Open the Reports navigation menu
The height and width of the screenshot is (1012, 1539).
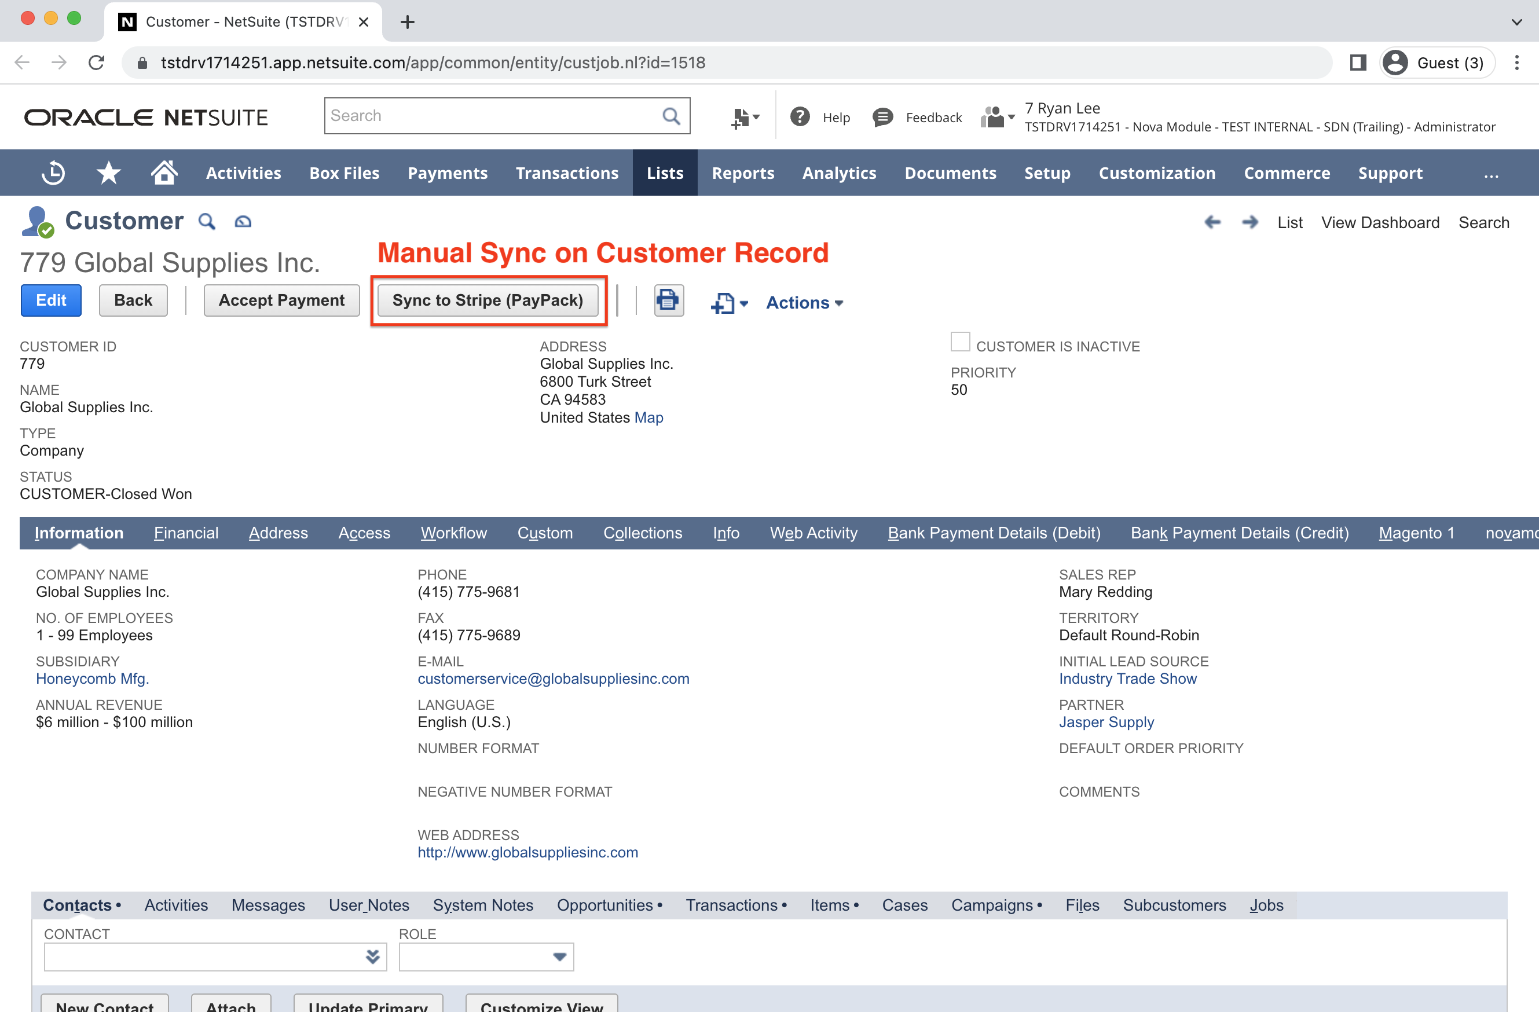coord(743,173)
